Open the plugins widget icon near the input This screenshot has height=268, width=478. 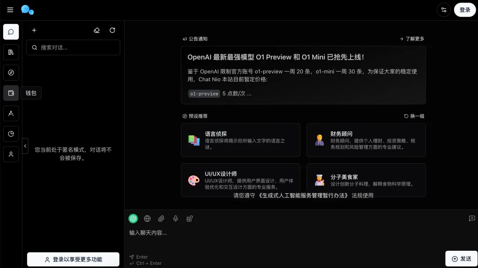[190, 218]
